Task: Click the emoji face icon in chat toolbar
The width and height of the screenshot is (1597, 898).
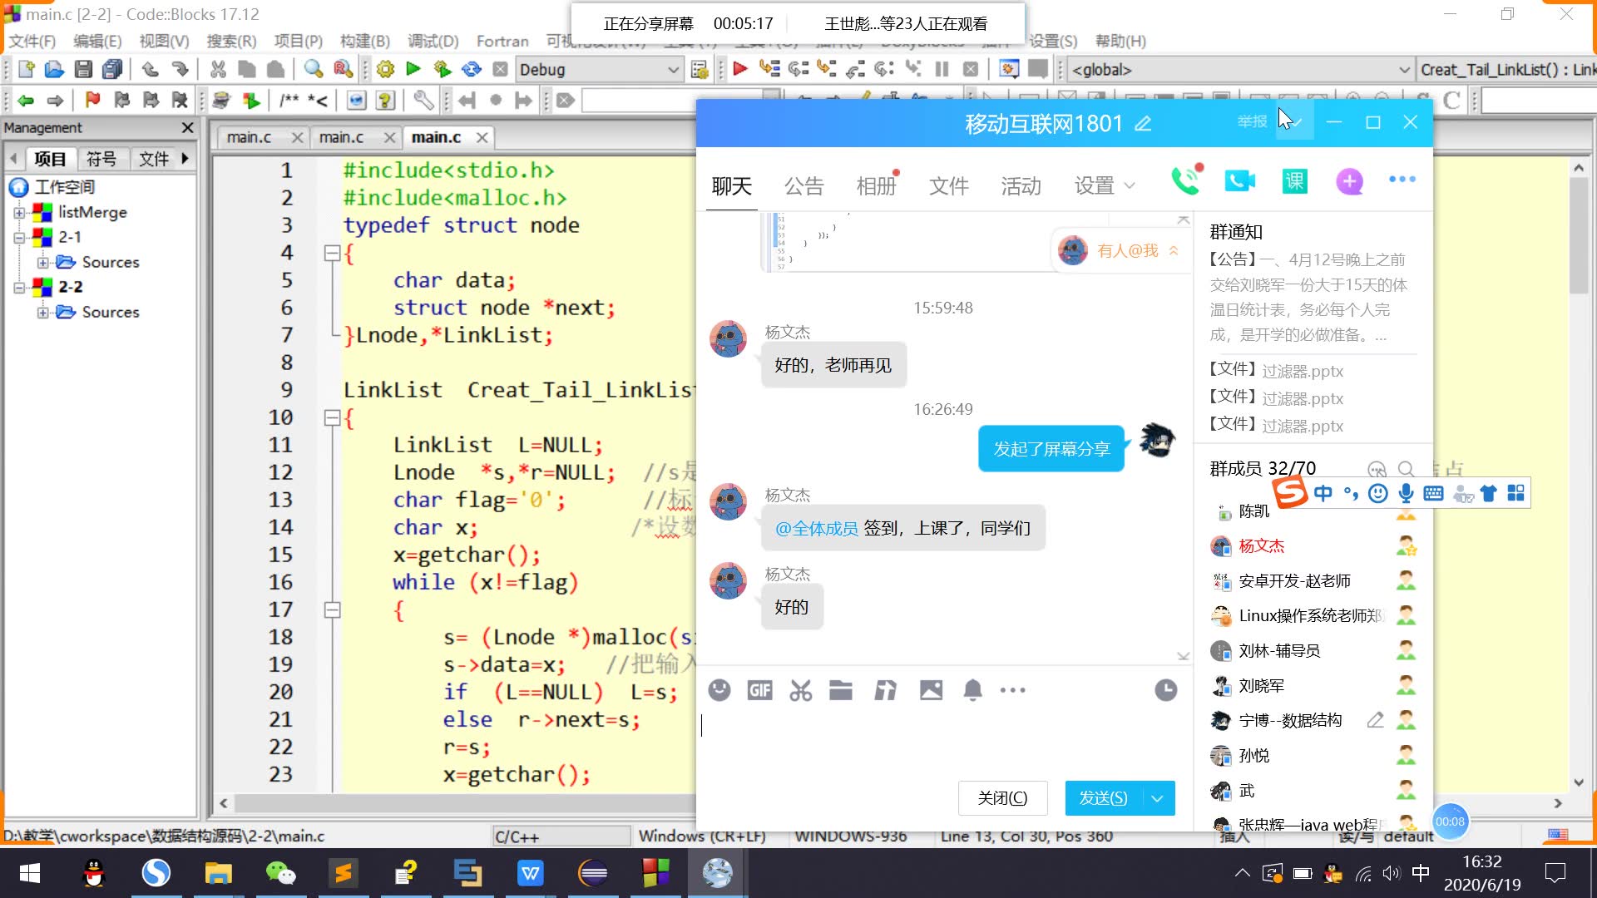Action: (x=719, y=690)
